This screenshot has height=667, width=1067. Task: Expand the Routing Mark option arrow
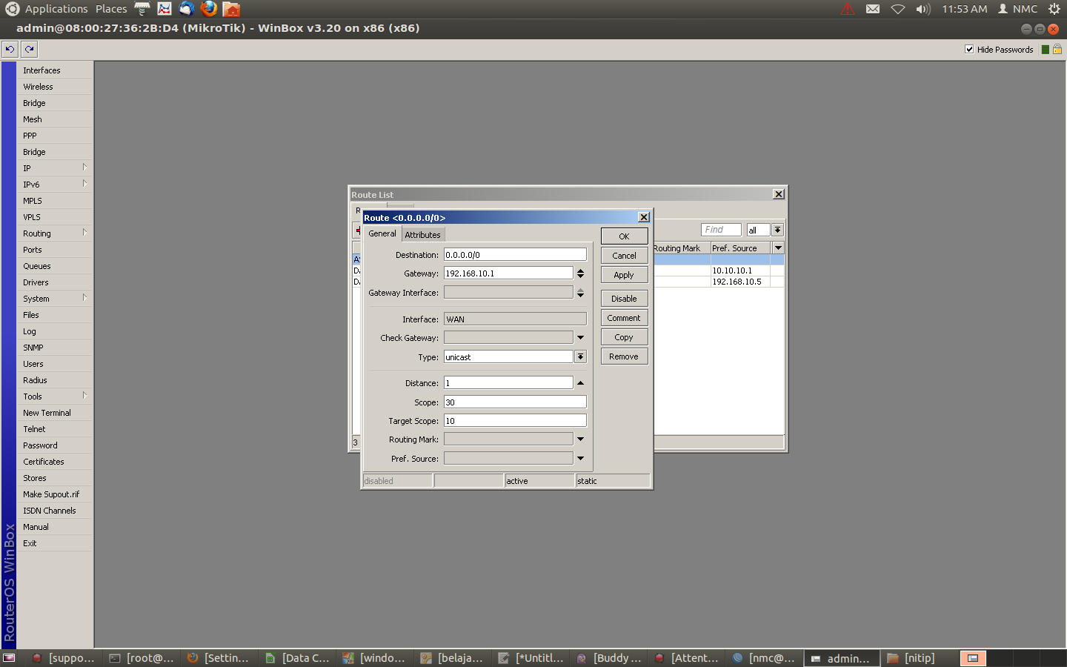tap(580, 439)
